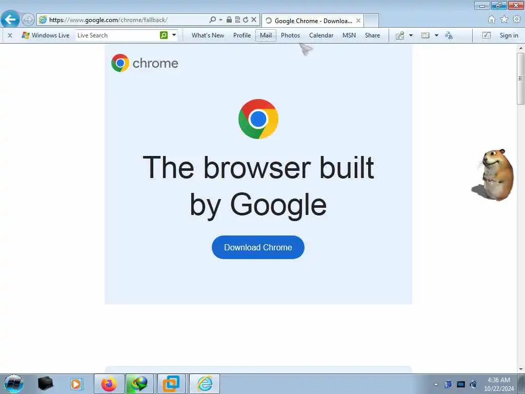Open the VMware taskbar icon
This screenshot has width=525, height=394.
[171, 384]
